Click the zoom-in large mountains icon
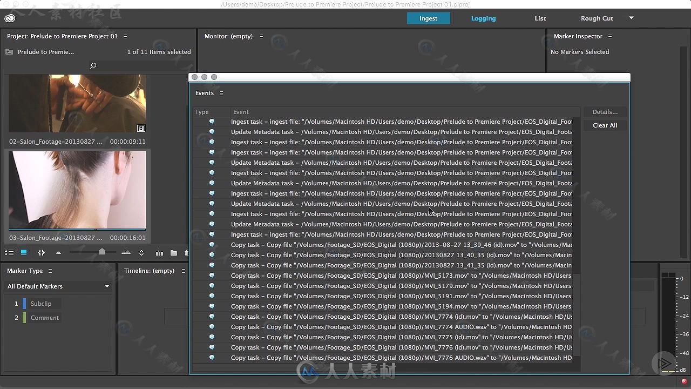Viewport: 691px width, 389px height. 126,252
